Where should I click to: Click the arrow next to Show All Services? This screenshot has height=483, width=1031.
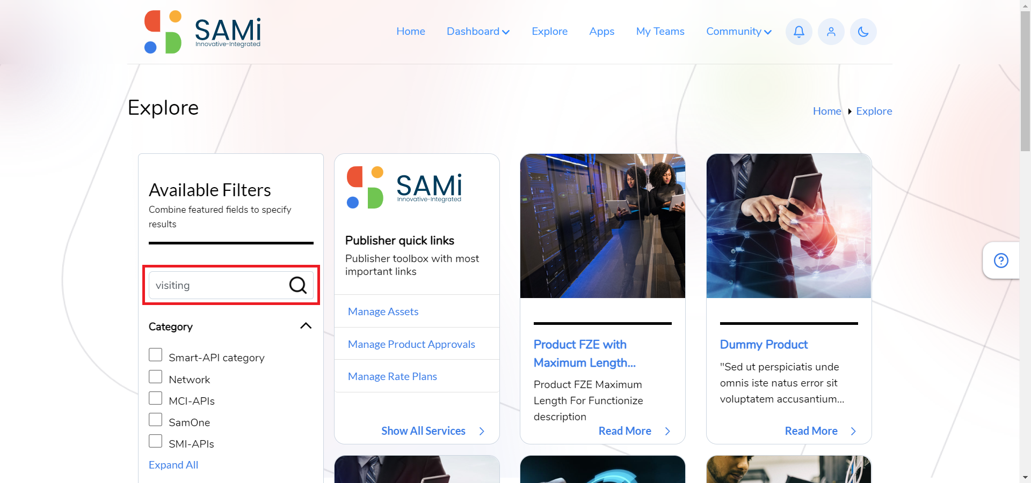(482, 431)
